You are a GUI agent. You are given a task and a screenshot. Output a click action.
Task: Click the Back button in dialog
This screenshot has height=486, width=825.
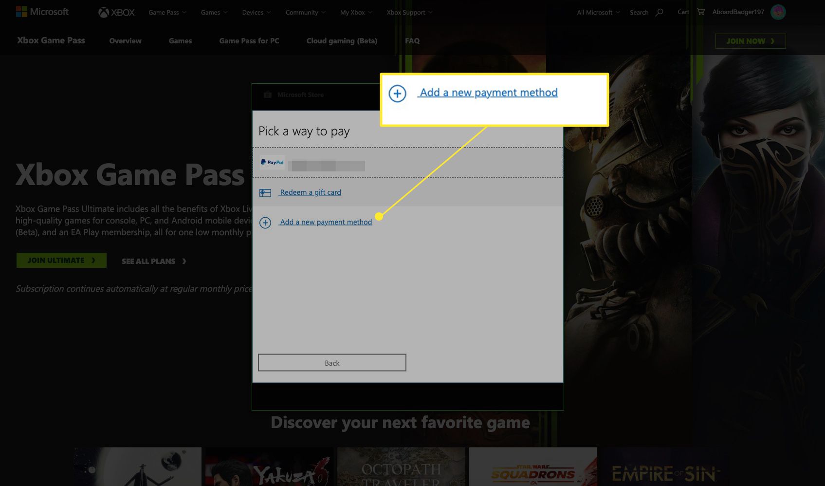click(x=332, y=363)
